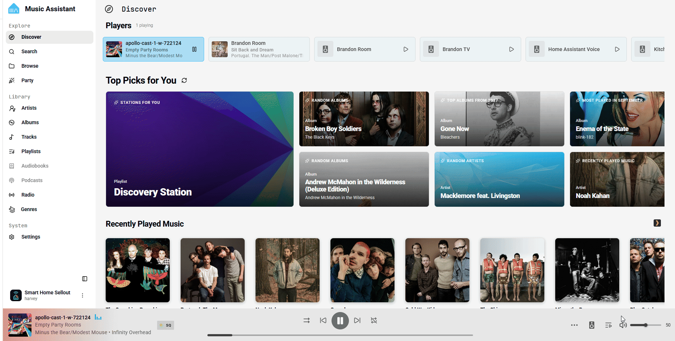Open Enema of the State album card

(x=617, y=119)
